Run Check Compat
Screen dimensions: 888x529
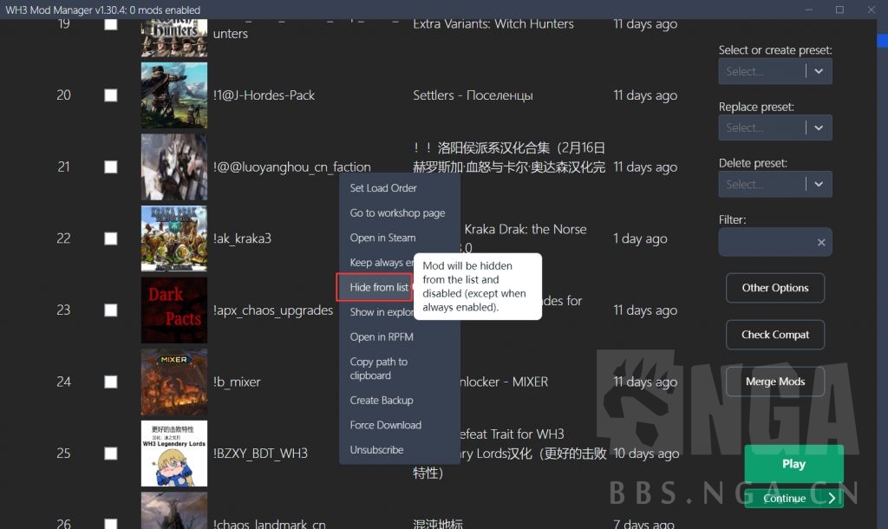click(x=774, y=335)
